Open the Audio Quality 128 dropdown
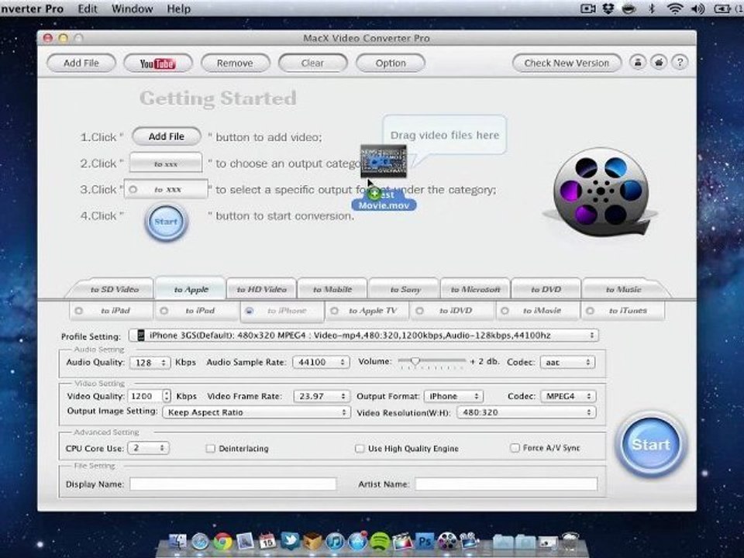This screenshot has height=558, width=744. tap(150, 363)
